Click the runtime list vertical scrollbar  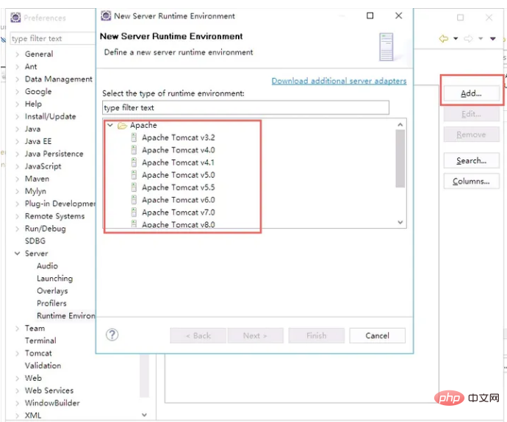400,158
